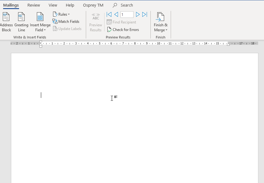Insert an Address Block field
This screenshot has height=183, width=264.
[6, 22]
